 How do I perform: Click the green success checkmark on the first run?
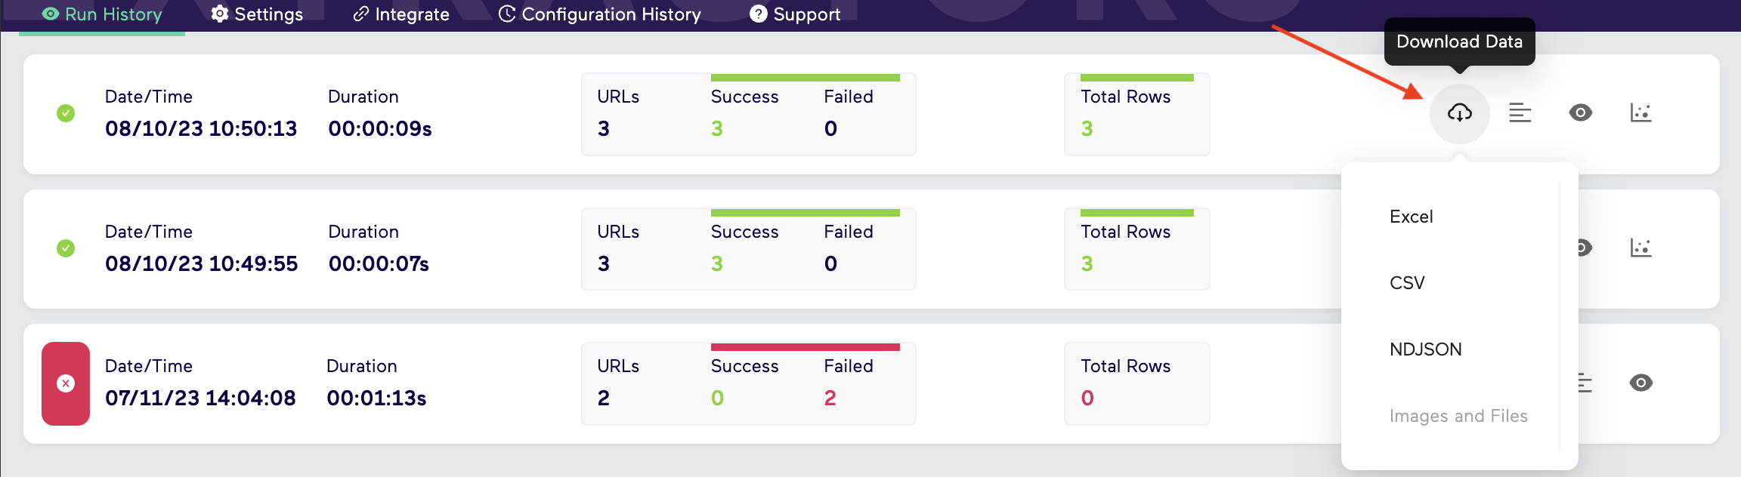click(65, 113)
